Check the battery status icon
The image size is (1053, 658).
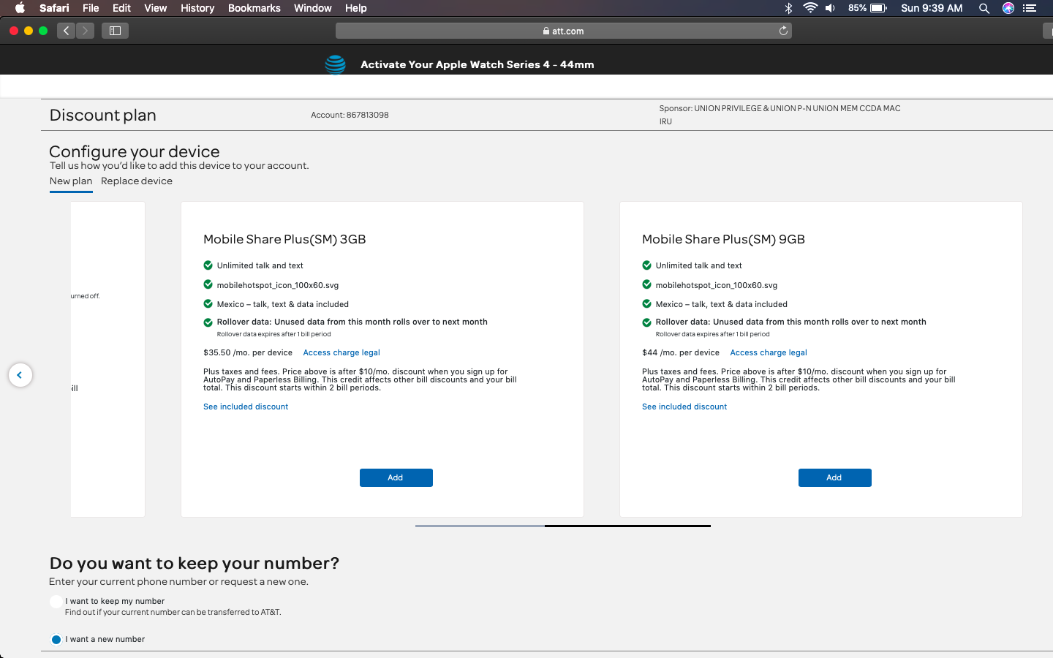point(878,8)
